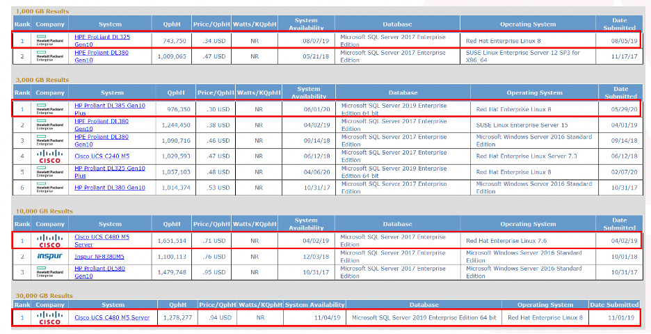Click the 08/05/19 submitted date
651x334 pixels.
click(625, 41)
